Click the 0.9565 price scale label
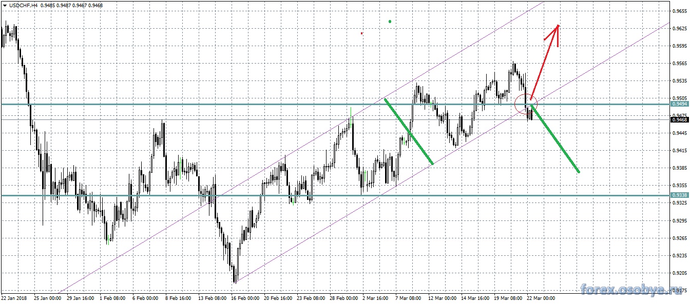Screen dimensions: 690x304 pyautogui.click(x=679, y=63)
